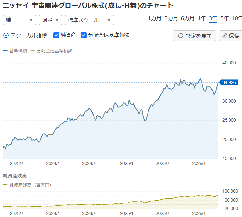This screenshot has height=217, width=242.
Task: Select the 5年 period tab
Action: click(x=224, y=18)
